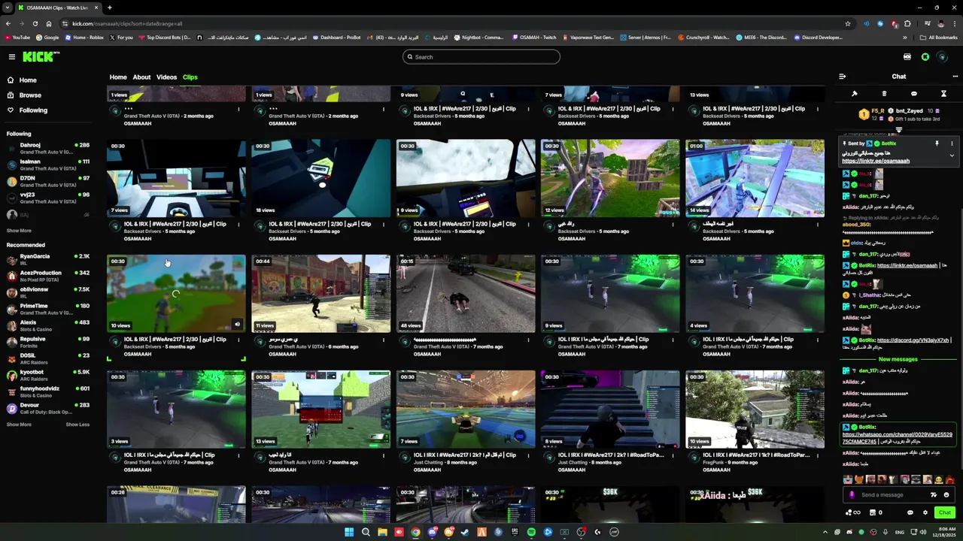The height and width of the screenshot is (541, 963).
Task: Open the emote picker in the message box
Action: click(x=946, y=495)
